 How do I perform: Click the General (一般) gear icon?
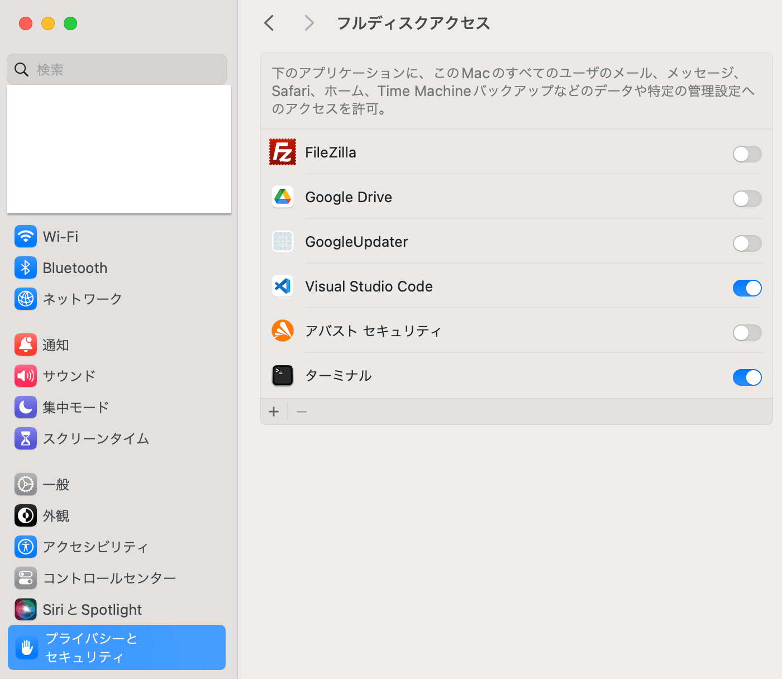[x=26, y=485]
